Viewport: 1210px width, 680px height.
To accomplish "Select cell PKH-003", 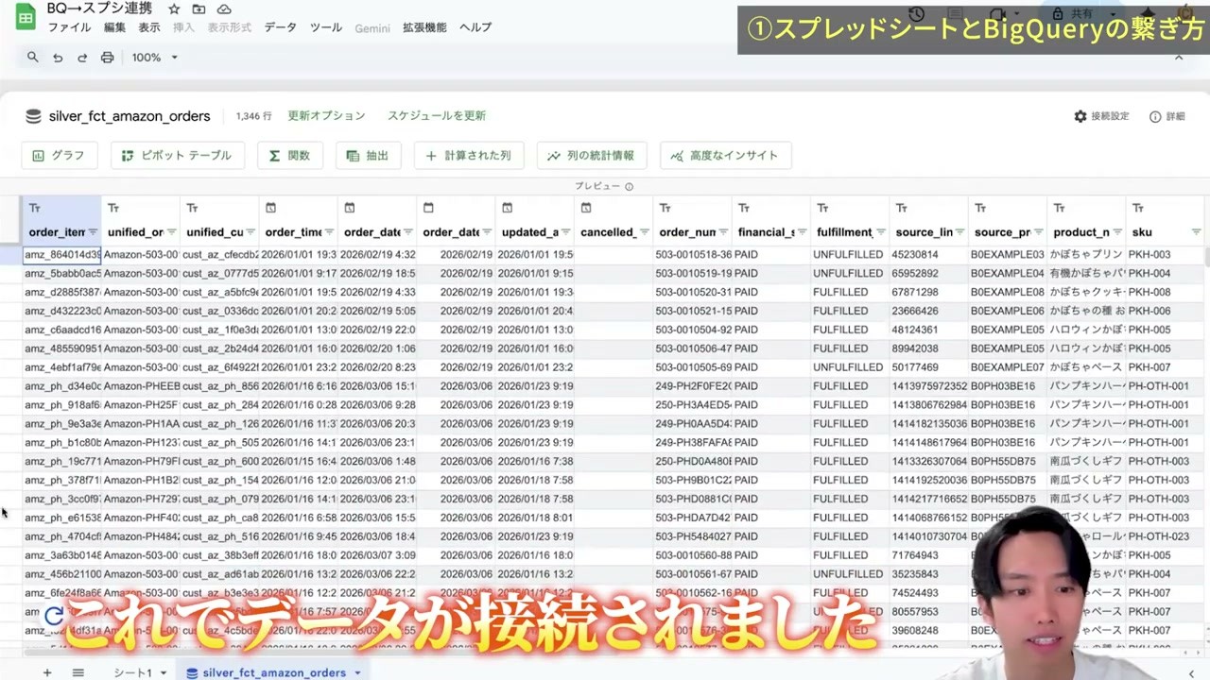I will (x=1166, y=255).
